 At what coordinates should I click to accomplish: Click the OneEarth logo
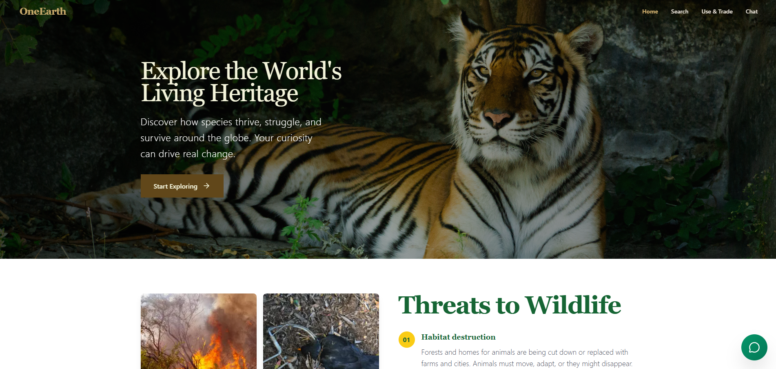pyautogui.click(x=43, y=11)
